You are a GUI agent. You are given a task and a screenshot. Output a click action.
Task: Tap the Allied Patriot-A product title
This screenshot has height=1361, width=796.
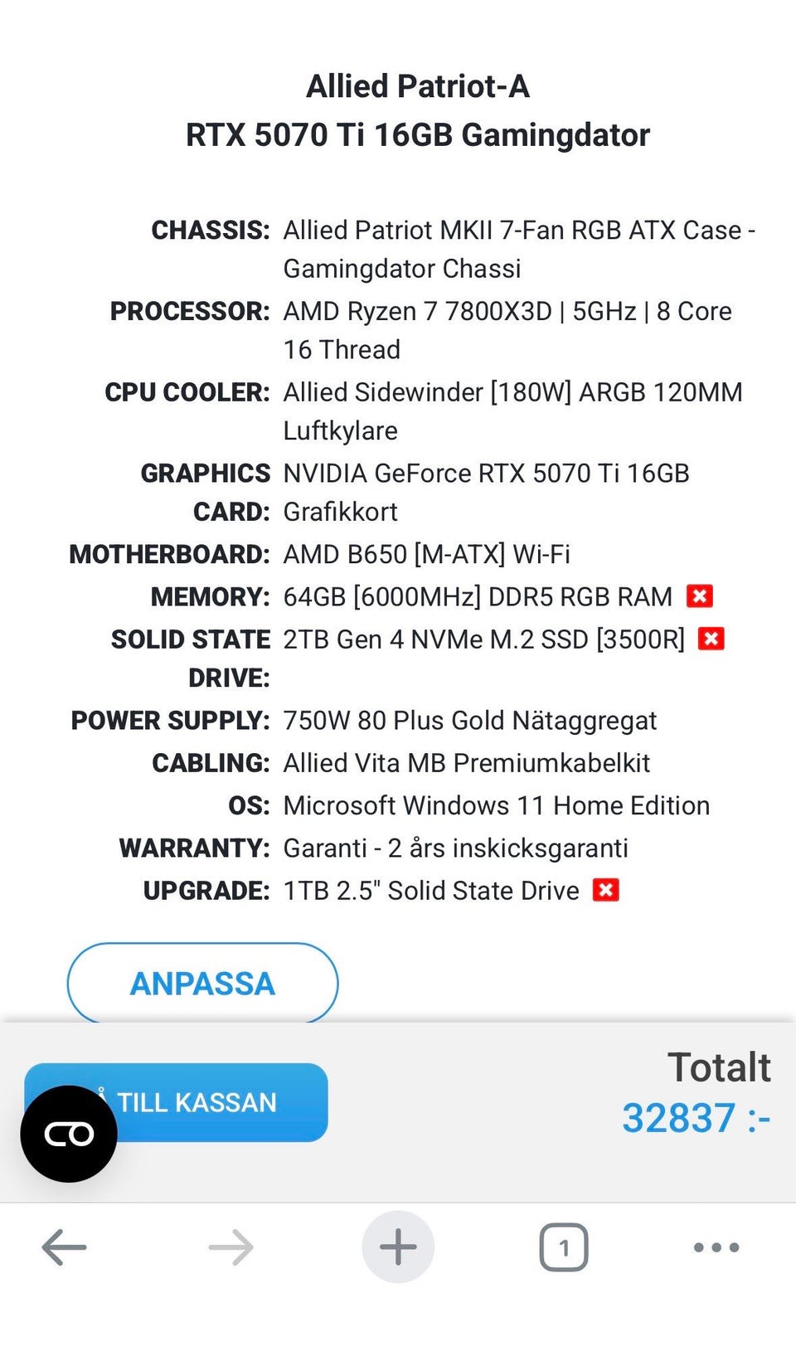click(x=418, y=86)
